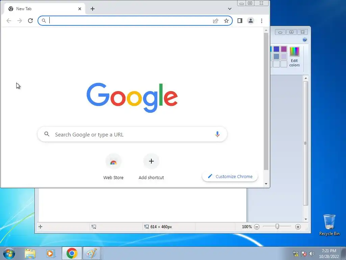Click Chrome page scroll down arrow
Viewport: 346px width, 260px height.
(266, 184)
